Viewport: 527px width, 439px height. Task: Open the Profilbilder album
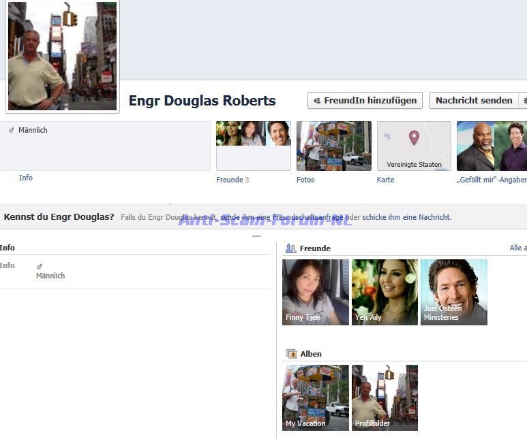[x=385, y=397]
